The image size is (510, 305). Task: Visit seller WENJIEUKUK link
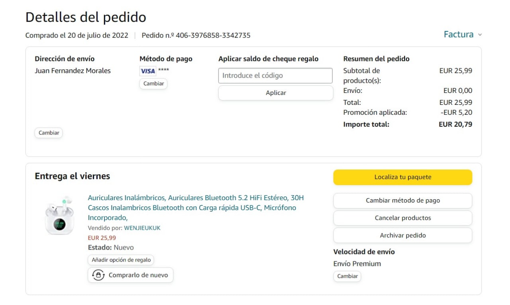142,228
